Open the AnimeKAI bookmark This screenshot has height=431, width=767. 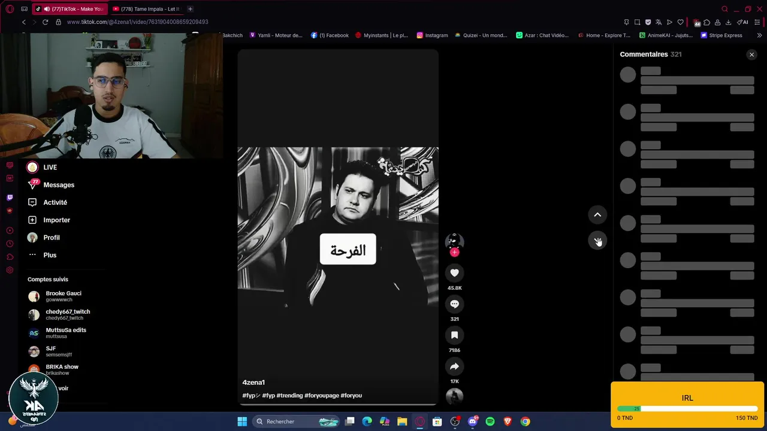coord(666,35)
